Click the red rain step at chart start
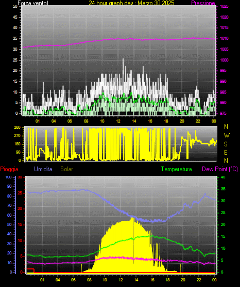Screen dimensions: 240x287 pos(31,270)
